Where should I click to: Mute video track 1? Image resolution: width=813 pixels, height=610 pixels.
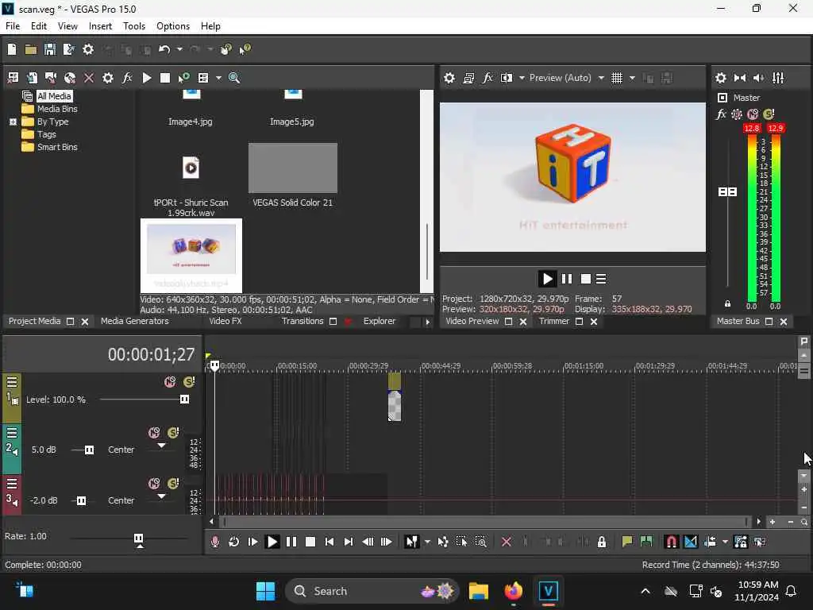click(170, 382)
